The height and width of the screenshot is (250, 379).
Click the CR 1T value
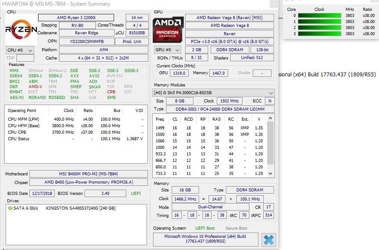click(x=268, y=207)
